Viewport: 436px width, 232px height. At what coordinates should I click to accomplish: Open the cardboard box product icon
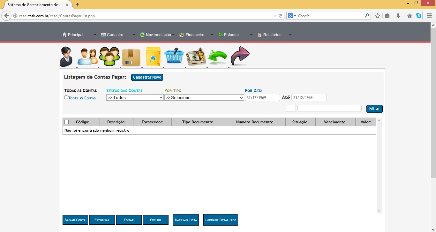click(131, 57)
